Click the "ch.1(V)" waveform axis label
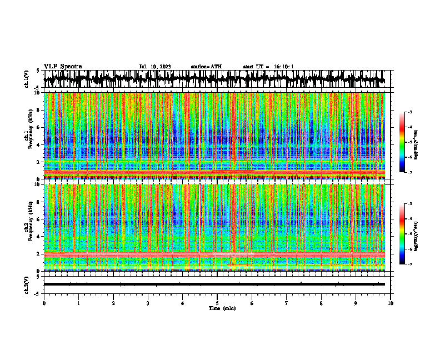Screen dimensions: 440x340 click(27, 79)
